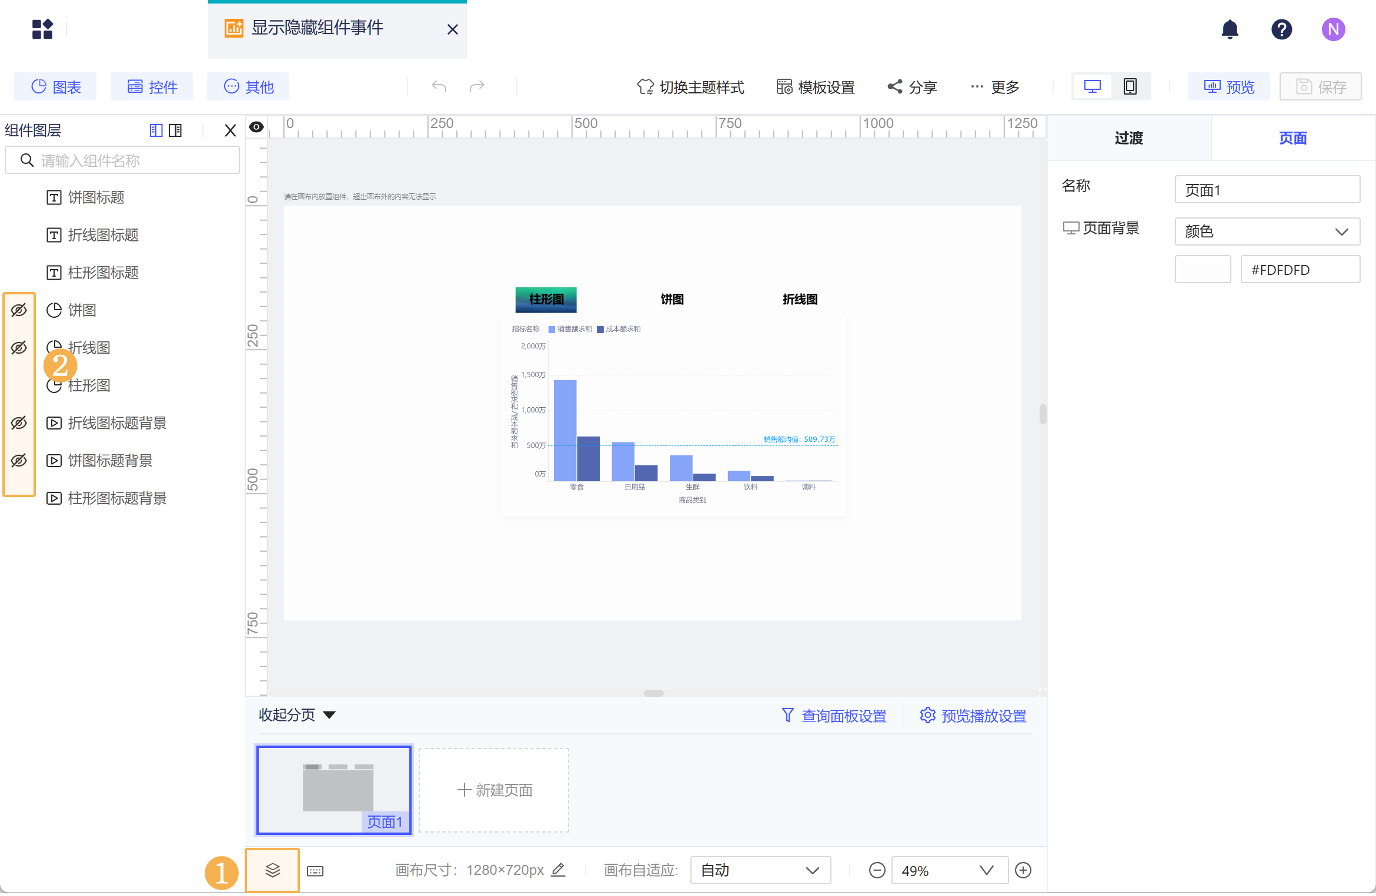Click the page background color swatch
Screen dimensions: 1376x896
pos(1203,270)
